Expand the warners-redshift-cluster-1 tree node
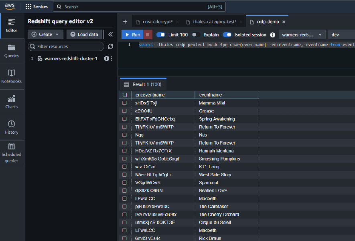Viewport: 355px width, 241px height. pos(32,58)
